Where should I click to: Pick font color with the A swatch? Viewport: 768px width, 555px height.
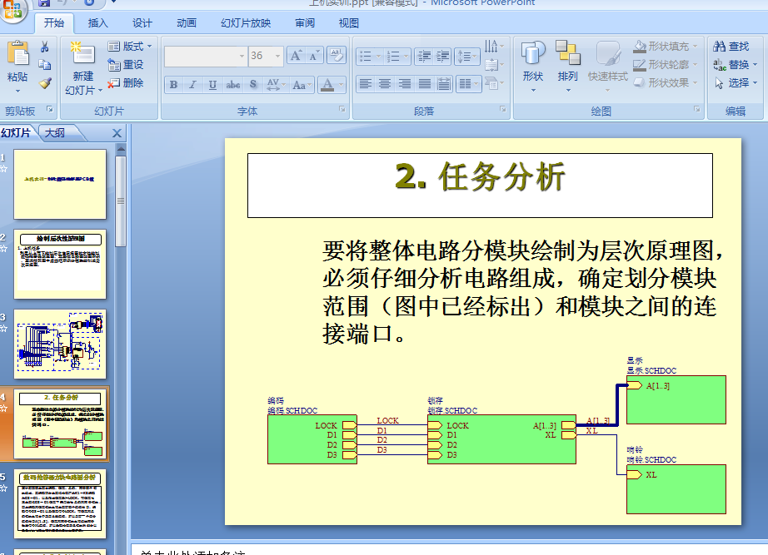coord(327,85)
